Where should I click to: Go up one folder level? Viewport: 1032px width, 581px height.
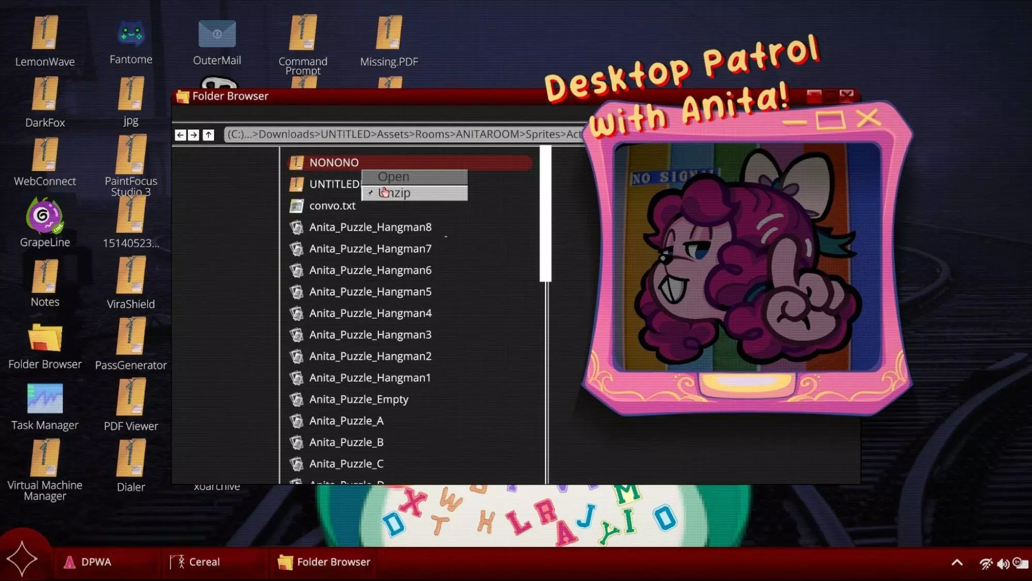pos(208,135)
